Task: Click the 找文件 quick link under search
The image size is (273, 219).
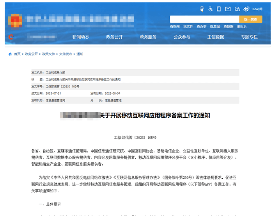Action: 188,27
